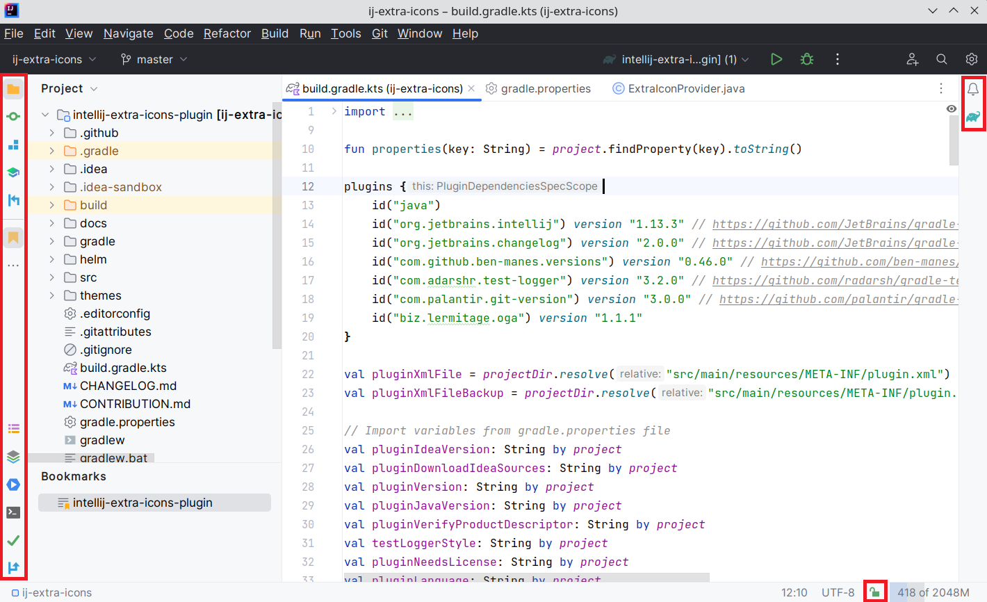Open the gradle-intellij link on line 14
This screenshot has width=987, height=602.
tap(835, 224)
